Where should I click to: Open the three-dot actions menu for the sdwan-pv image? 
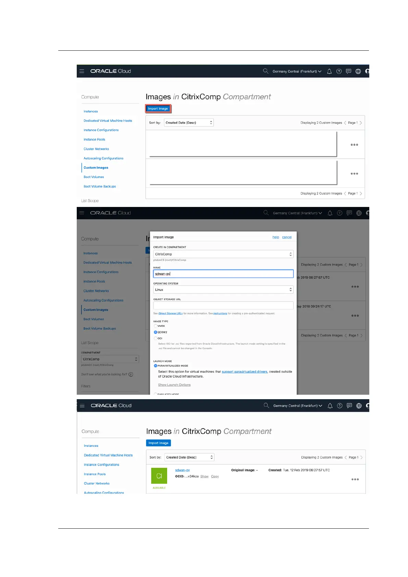[x=355, y=479]
